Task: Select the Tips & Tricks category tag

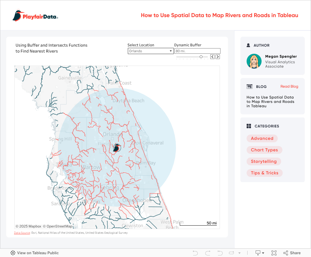Action: point(264,173)
